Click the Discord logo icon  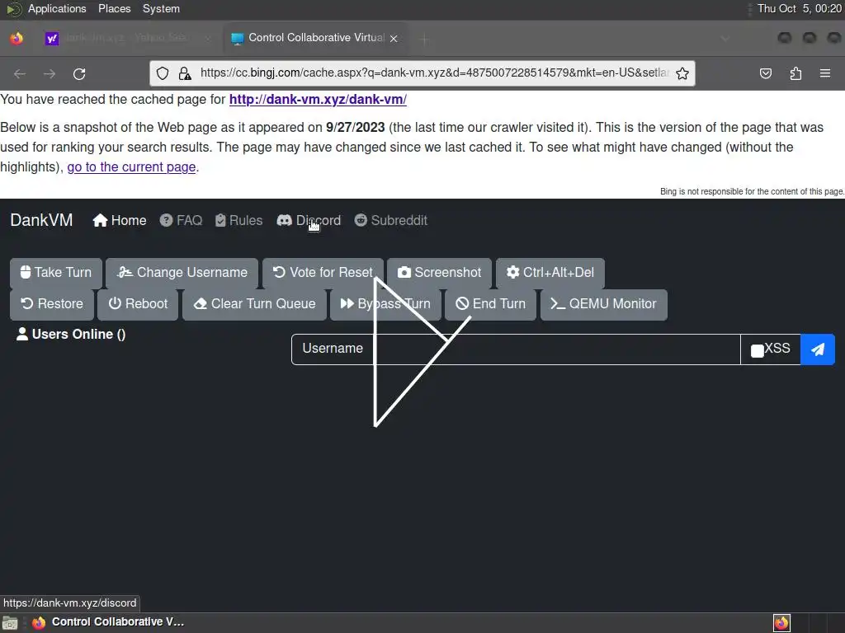[284, 220]
